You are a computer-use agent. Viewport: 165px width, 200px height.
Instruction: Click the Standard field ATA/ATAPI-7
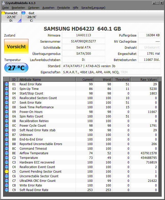(x=111, y=66)
